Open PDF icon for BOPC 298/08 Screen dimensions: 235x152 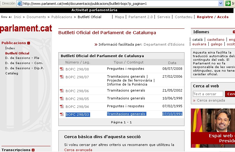coord(62,69)
